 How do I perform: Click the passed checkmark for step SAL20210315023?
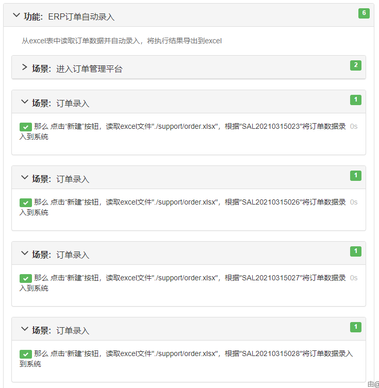tap(26, 127)
